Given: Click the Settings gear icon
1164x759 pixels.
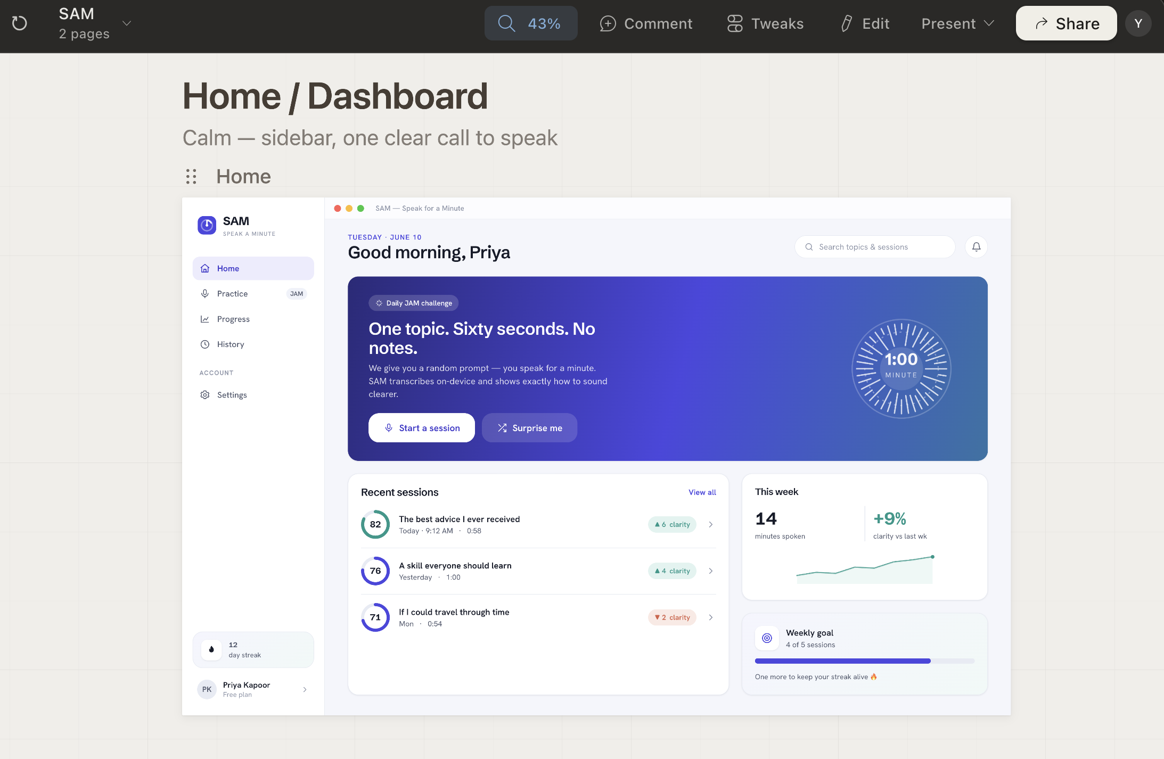Looking at the screenshot, I should pos(205,395).
